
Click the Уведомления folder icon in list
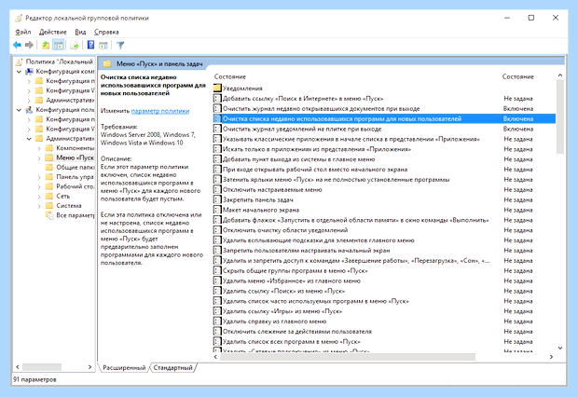(217, 89)
